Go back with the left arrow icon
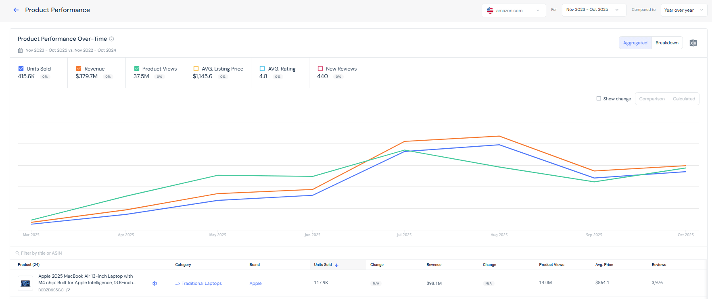The height and width of the screenshot is (299, 712). click(16, 10)
